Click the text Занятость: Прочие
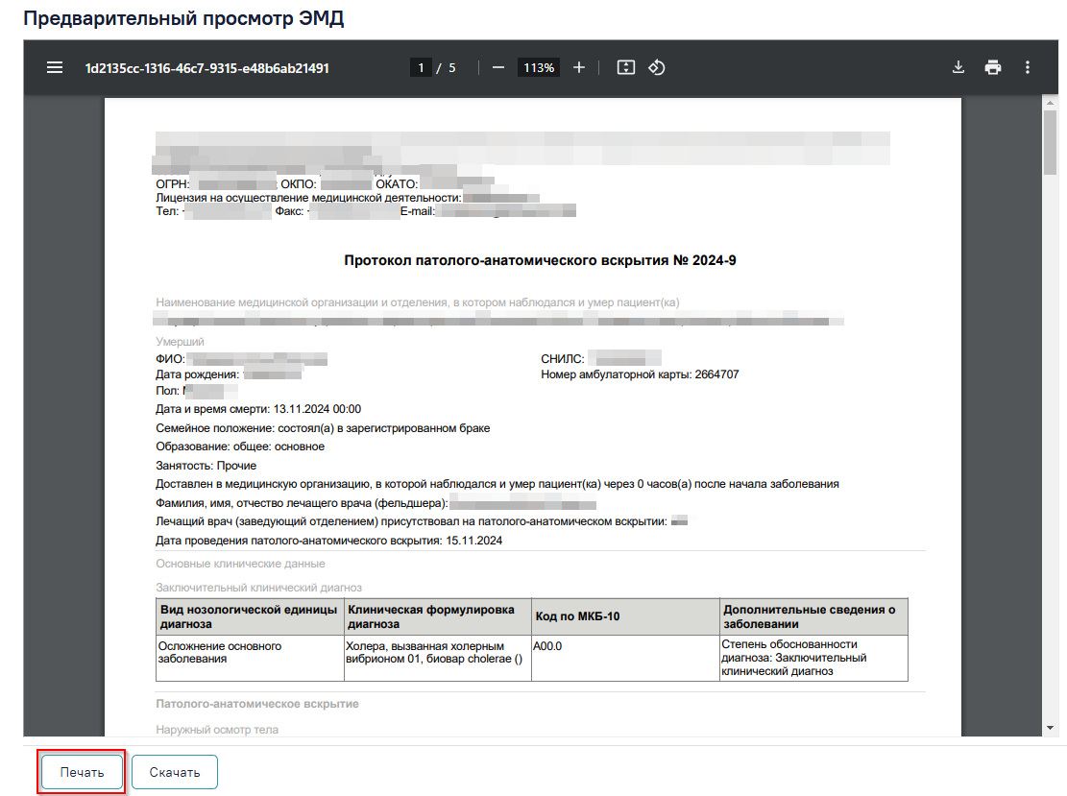The image size is (1067, 796). click(x=206, y=466)
